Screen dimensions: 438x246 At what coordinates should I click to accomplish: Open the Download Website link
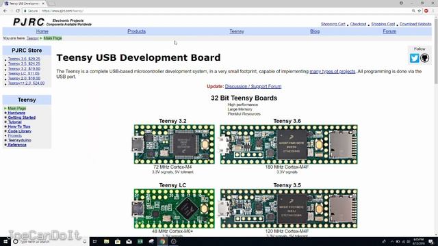(x=415, y=24)
